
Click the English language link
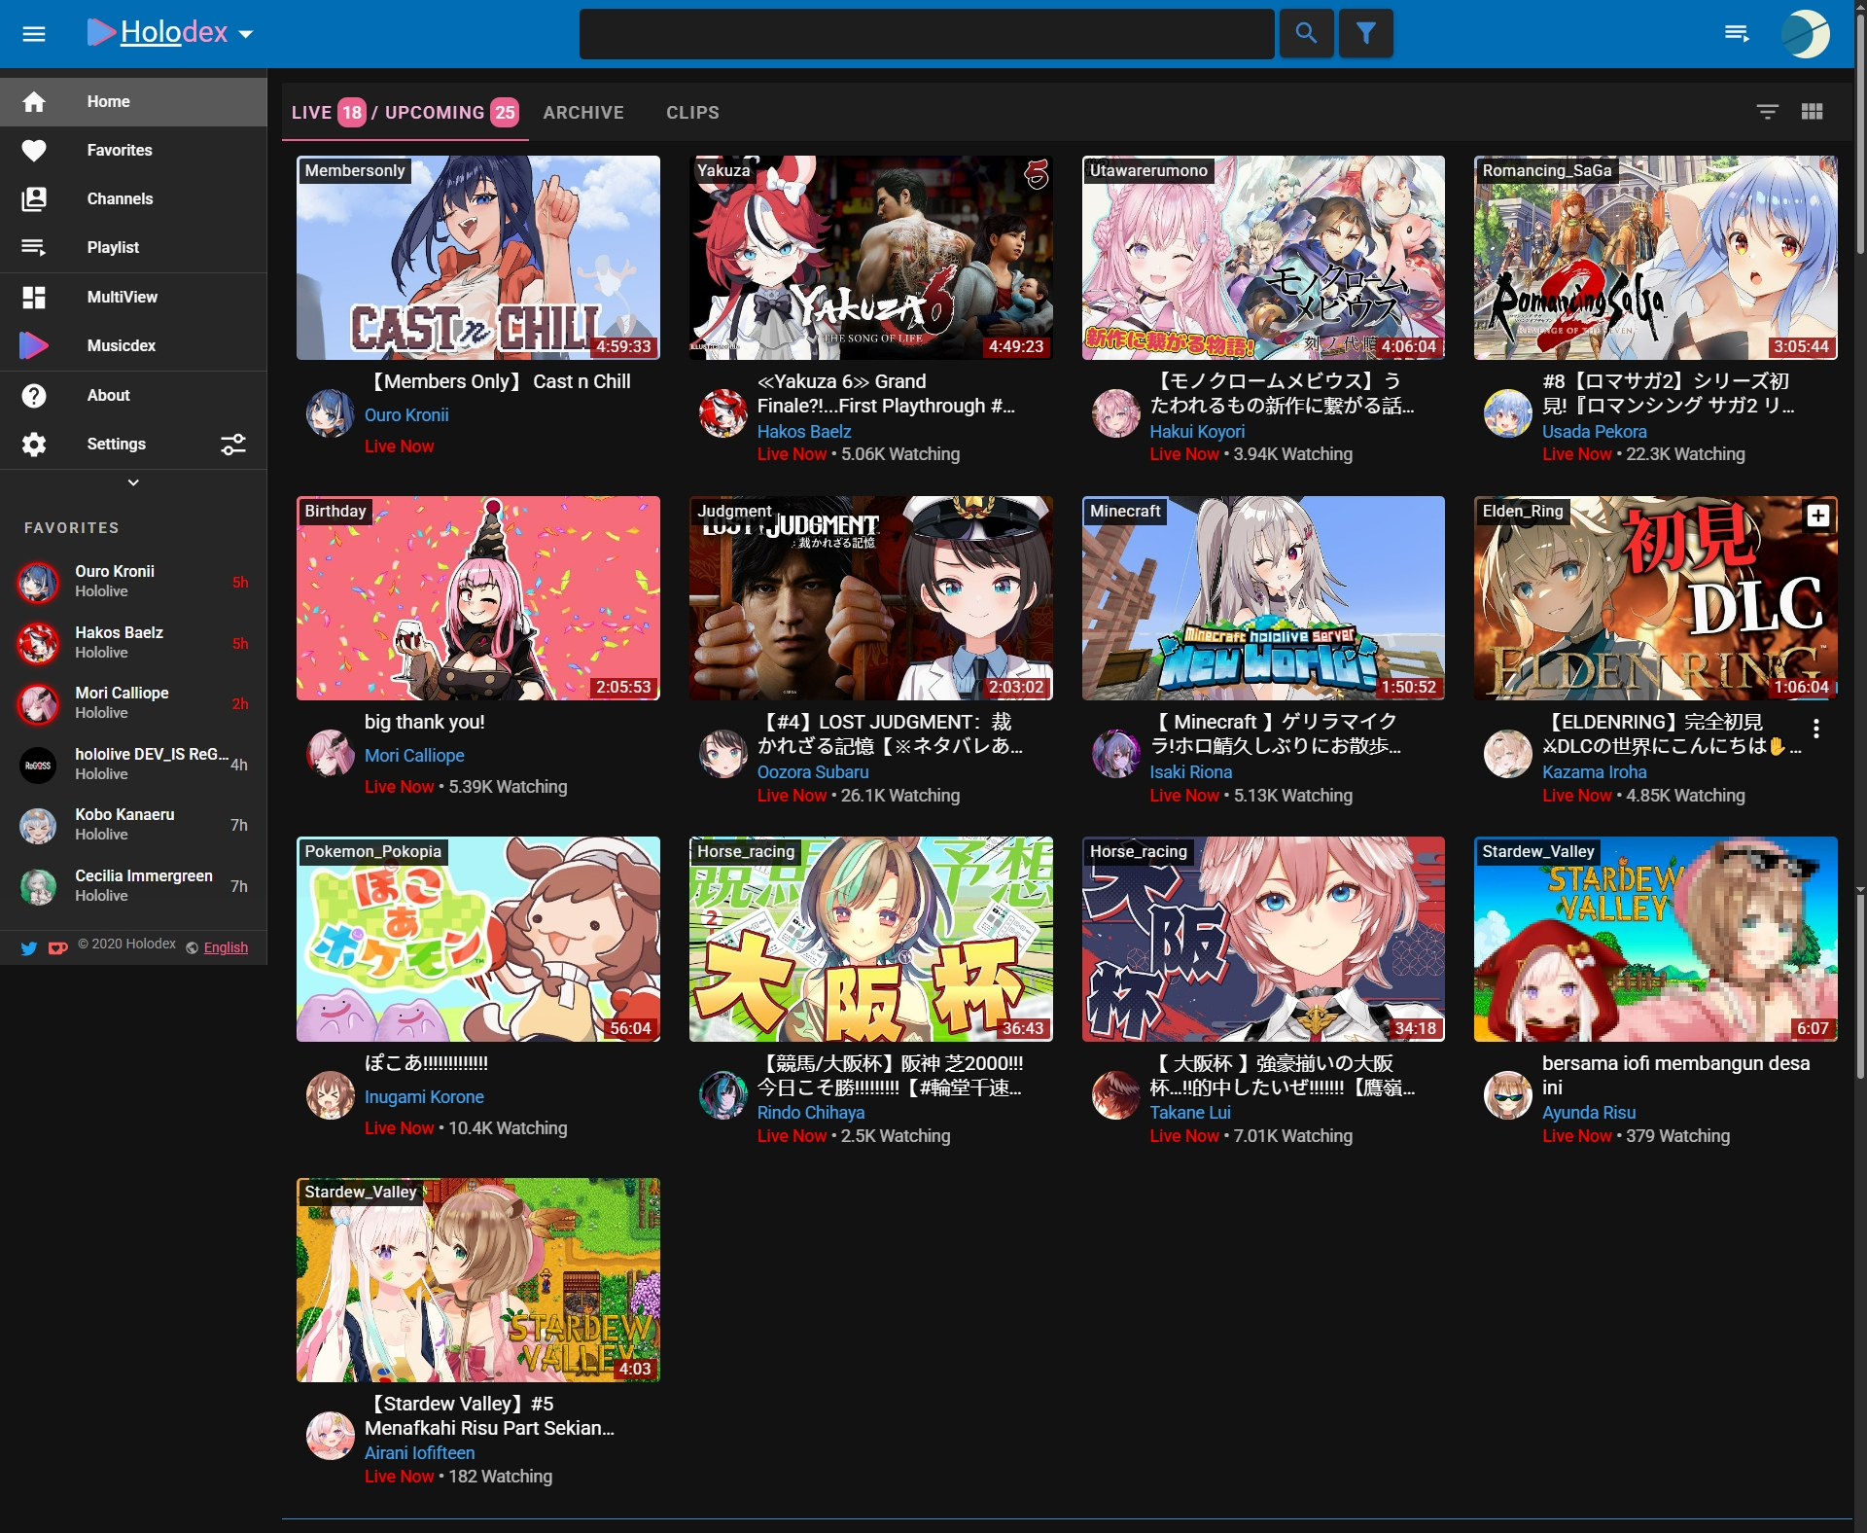[226, 947]
